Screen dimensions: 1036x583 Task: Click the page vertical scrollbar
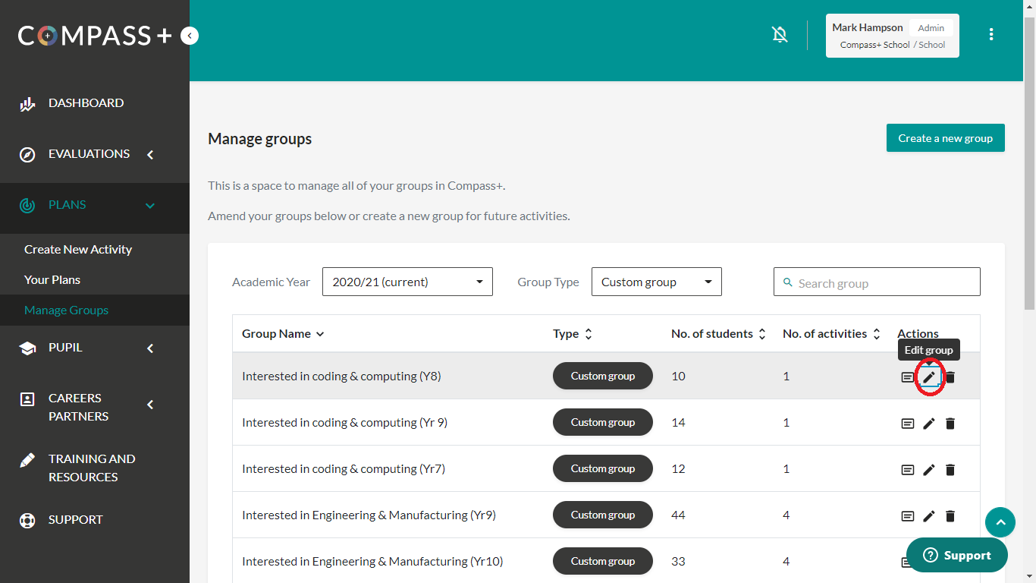1029,162
